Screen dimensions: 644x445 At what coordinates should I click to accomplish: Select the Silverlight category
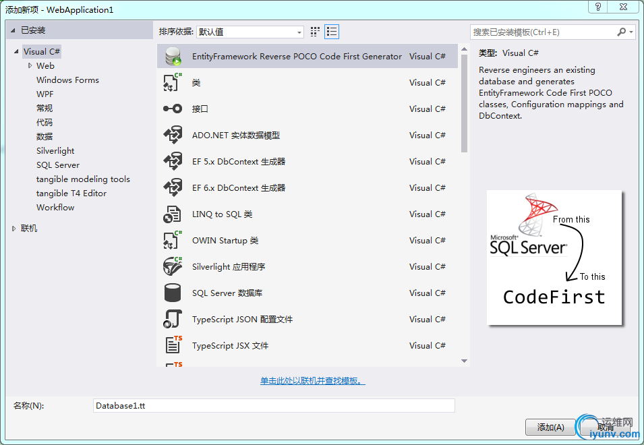(55, 150)
